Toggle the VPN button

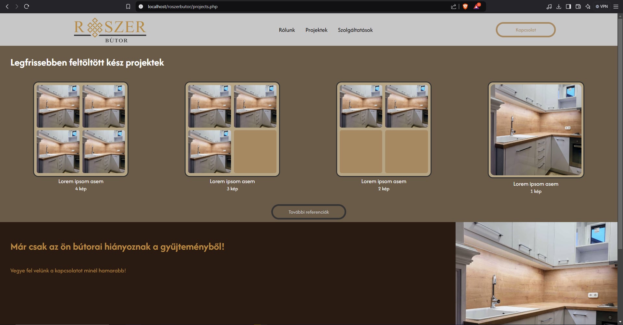pyautogui.click(x=602, y=6)
